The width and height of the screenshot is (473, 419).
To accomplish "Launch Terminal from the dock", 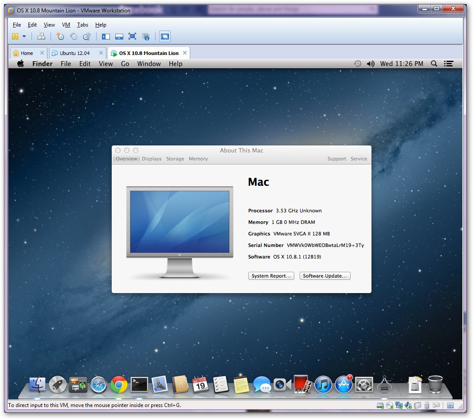I will pos(139,384).
